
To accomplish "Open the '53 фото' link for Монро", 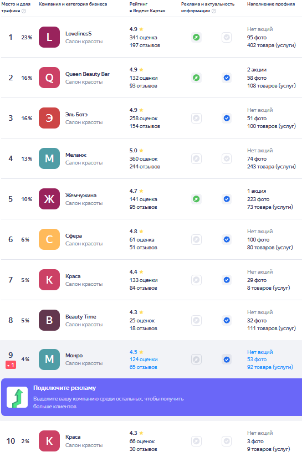I will click(257, 360).
